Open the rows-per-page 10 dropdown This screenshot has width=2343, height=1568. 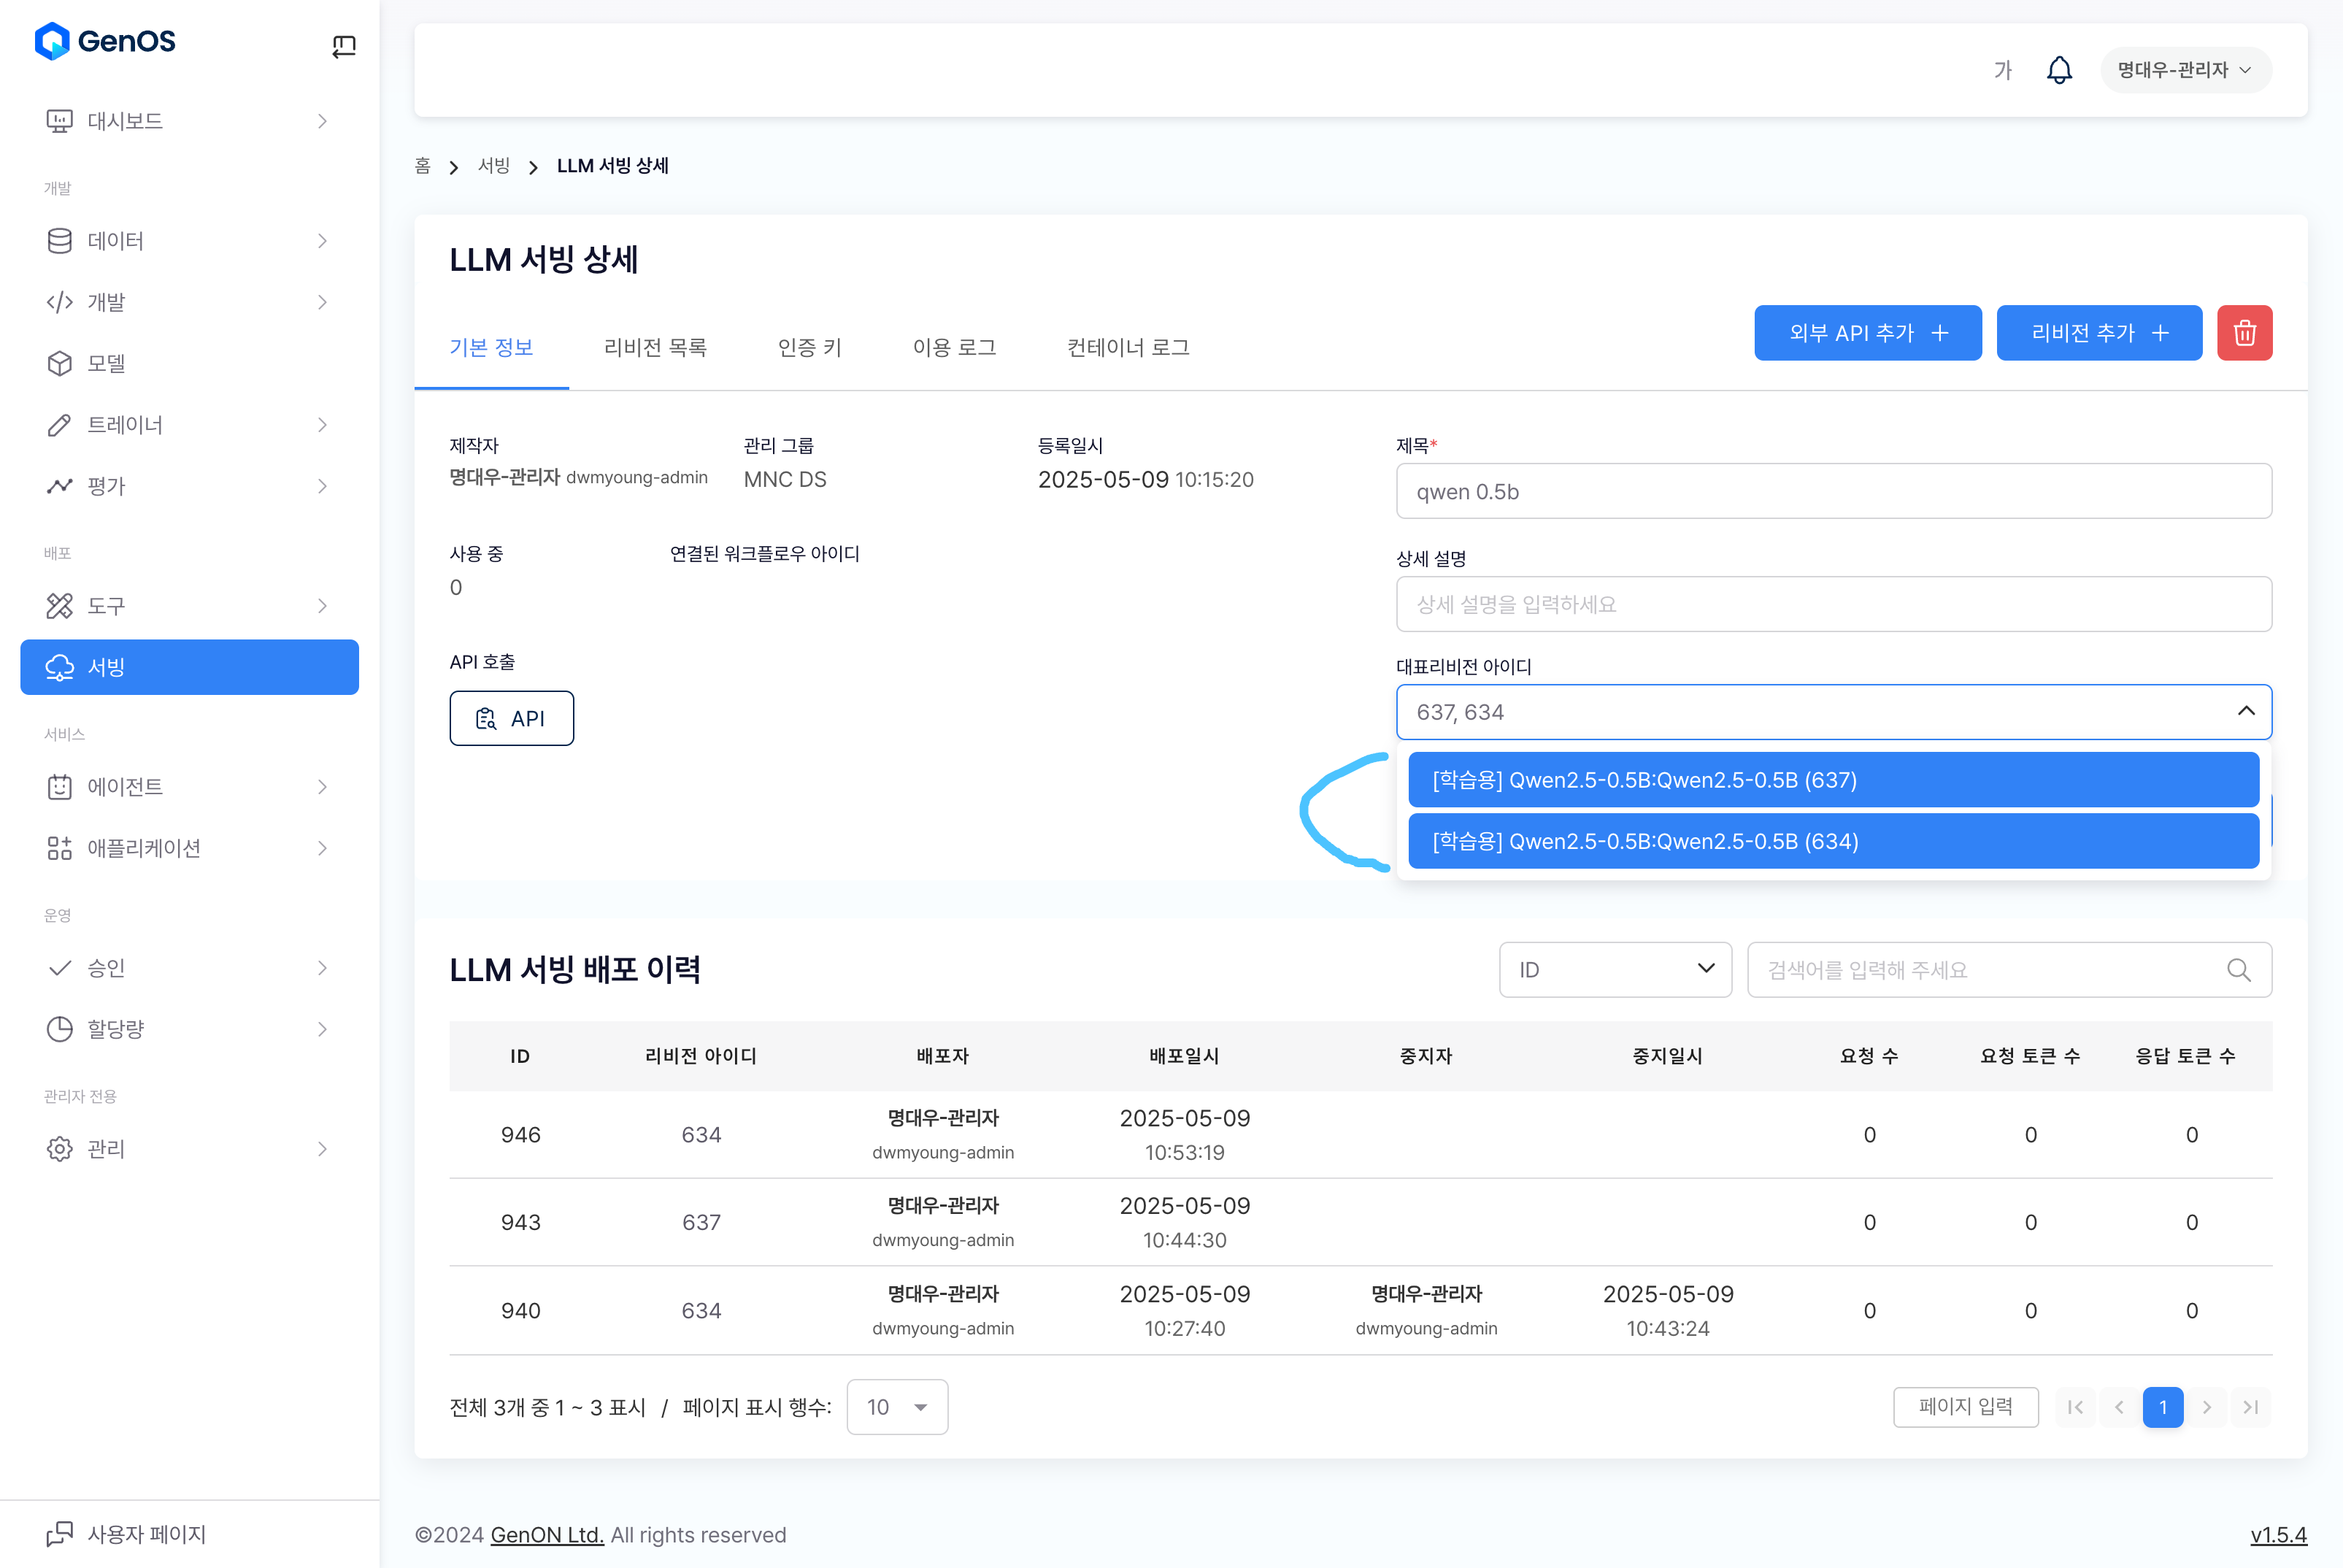click(x=896, y=1407)
